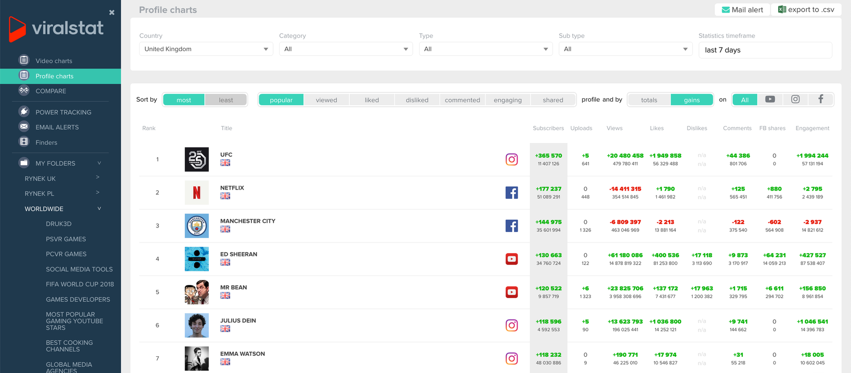
Task: Open the Category dropdown
Action: (x=346, y=49)
